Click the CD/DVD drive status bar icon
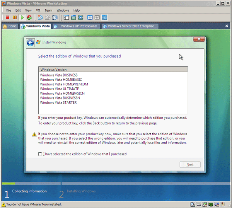The image size is (232, 208). click(x=193, y=205)
